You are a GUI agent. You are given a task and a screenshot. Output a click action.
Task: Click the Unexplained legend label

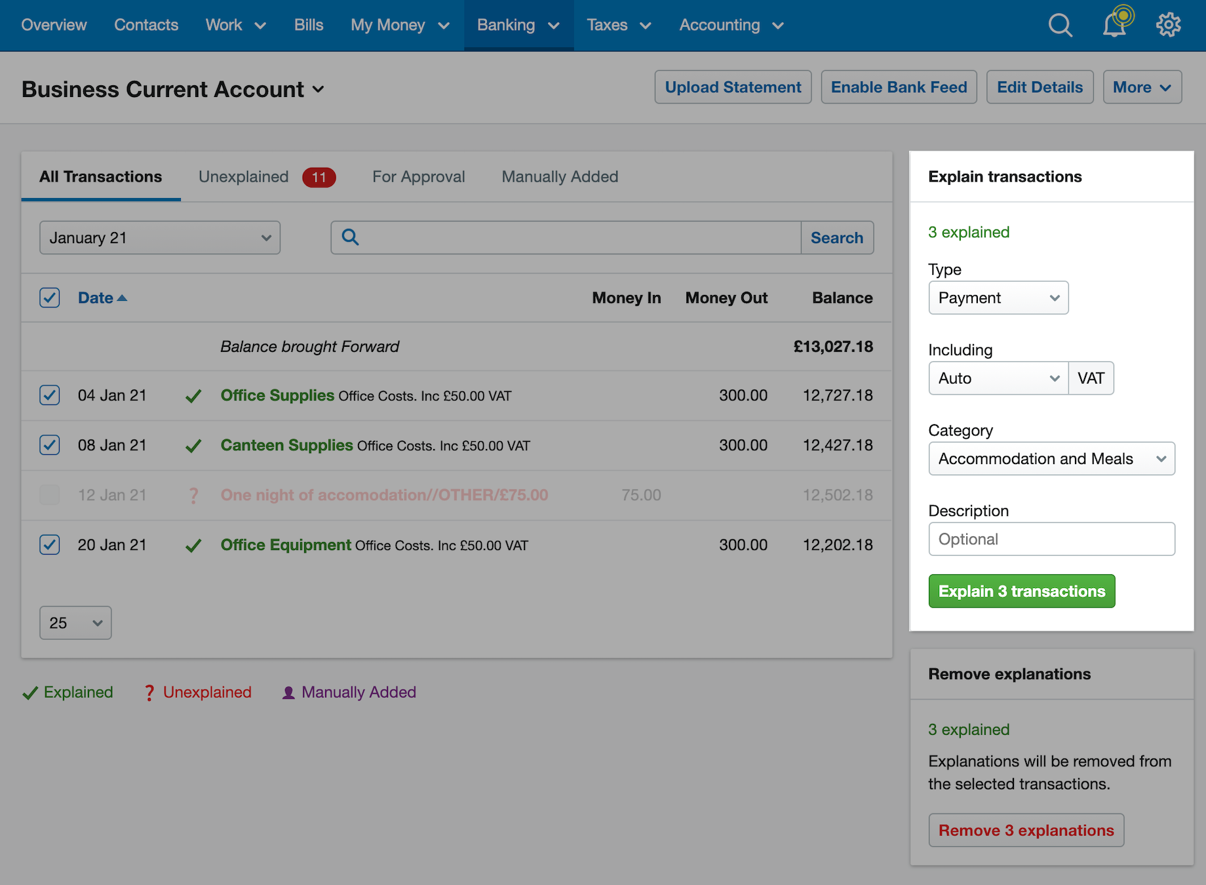[207, 692]
